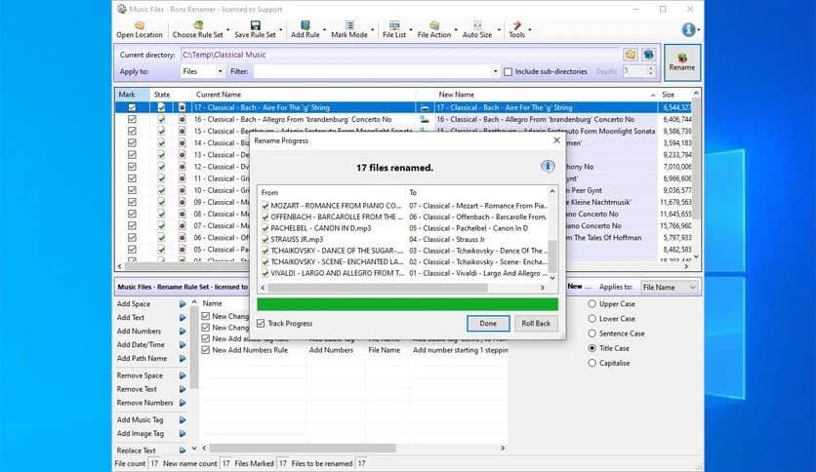816x472 pixels.
Task: Click the Add Rule toolbar icon
Action: click(x=304, y=25)
